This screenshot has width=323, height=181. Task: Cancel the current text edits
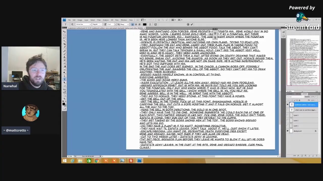point(188,24)
